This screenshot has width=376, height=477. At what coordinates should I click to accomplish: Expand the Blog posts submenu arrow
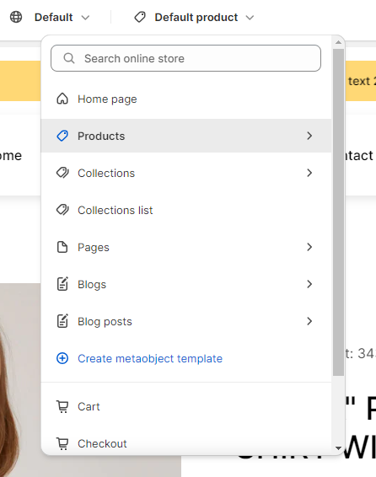(x=309, y=321)
